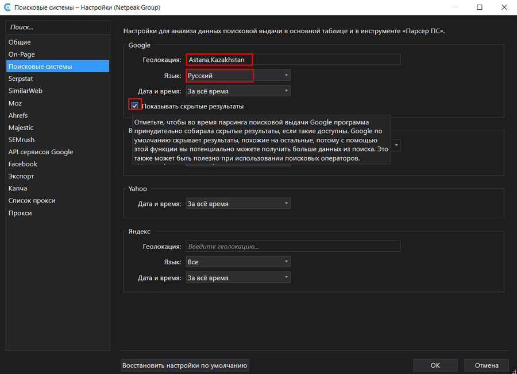Image resolution: width=517 pixels, height=374 pixels.
Task: Go to the Ahrefs settings section
Action: coord(57,115)
